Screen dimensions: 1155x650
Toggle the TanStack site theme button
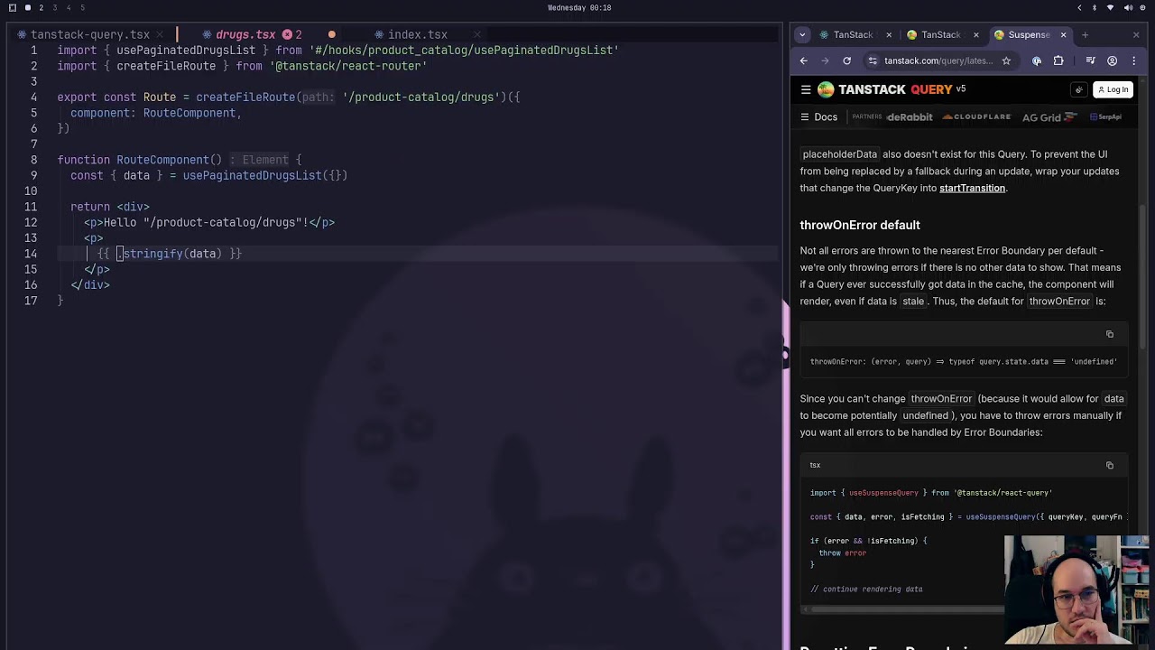tap(1078, 89)
